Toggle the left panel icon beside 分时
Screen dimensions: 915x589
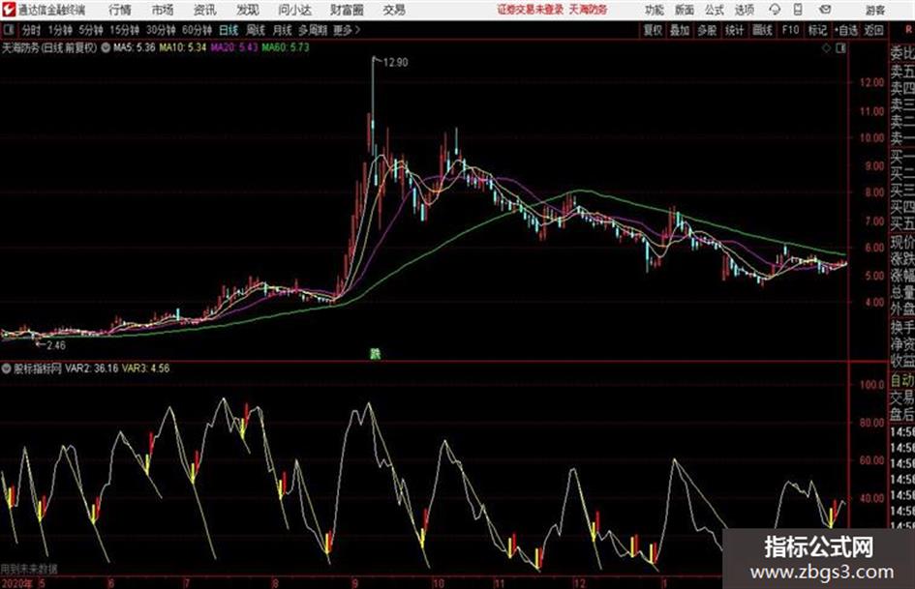[x=8, y=29]
